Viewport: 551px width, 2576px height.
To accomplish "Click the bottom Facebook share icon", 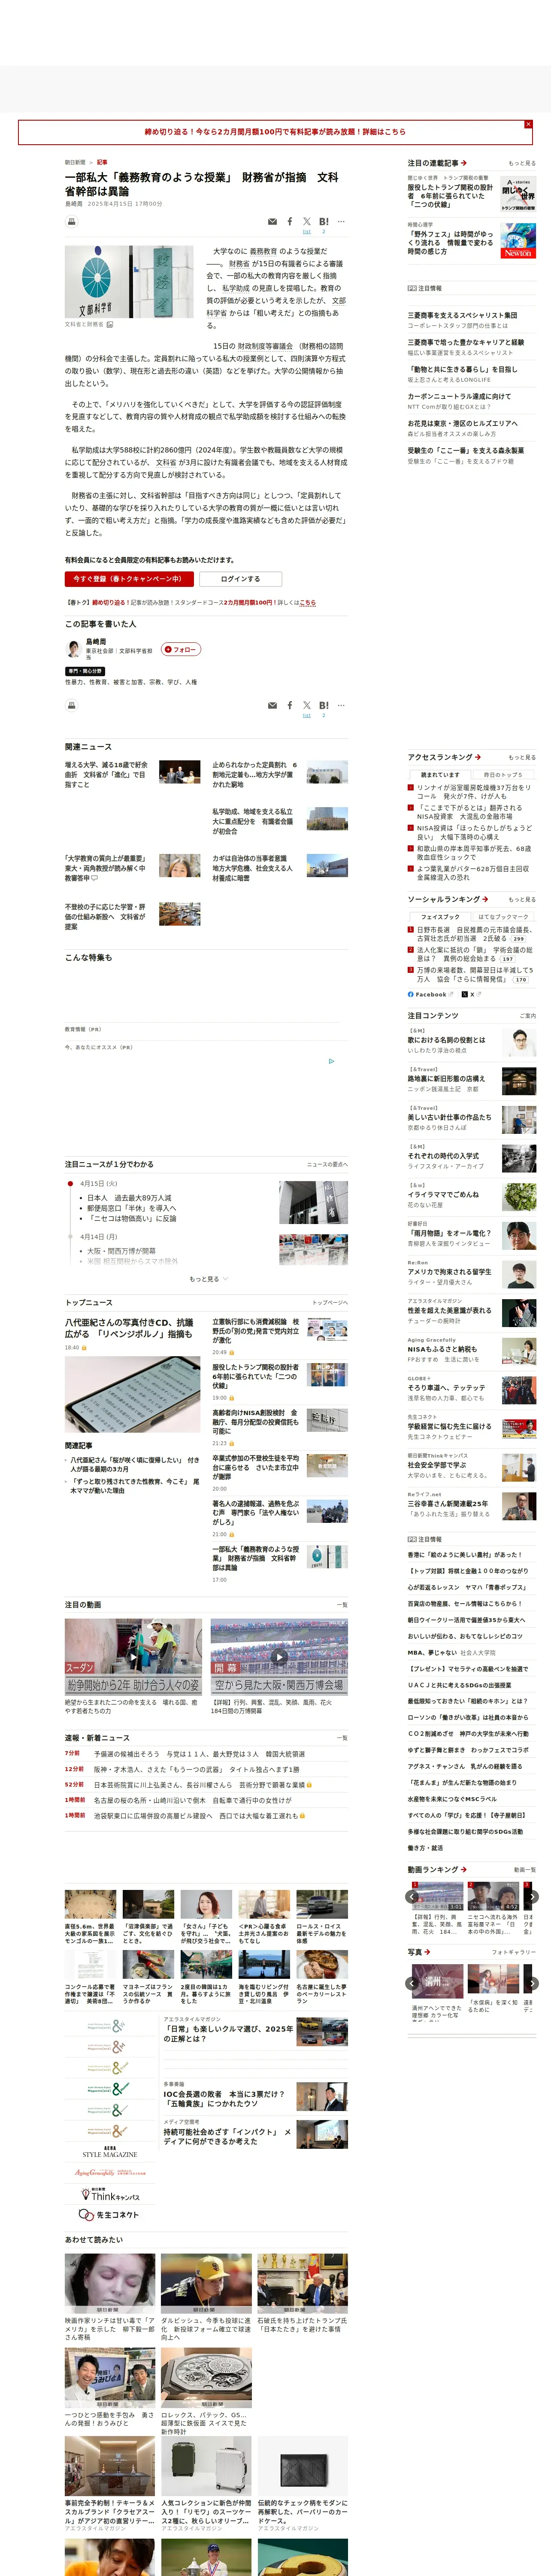I will [x=290, y=705].
